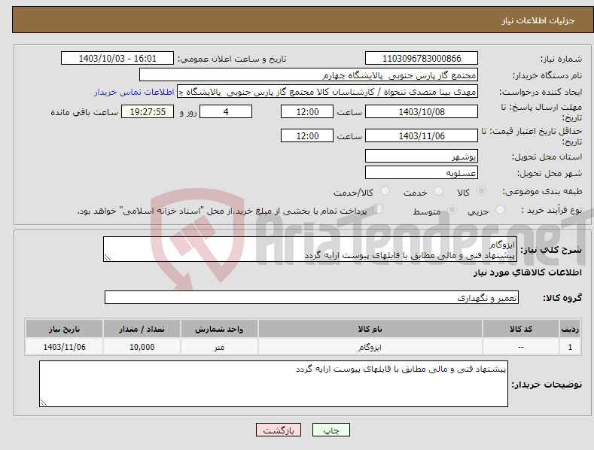Viewport: 594px width, 450px height.
Task: Click the response deadline time 12:00 field
Action: click(x=307, y=111)
